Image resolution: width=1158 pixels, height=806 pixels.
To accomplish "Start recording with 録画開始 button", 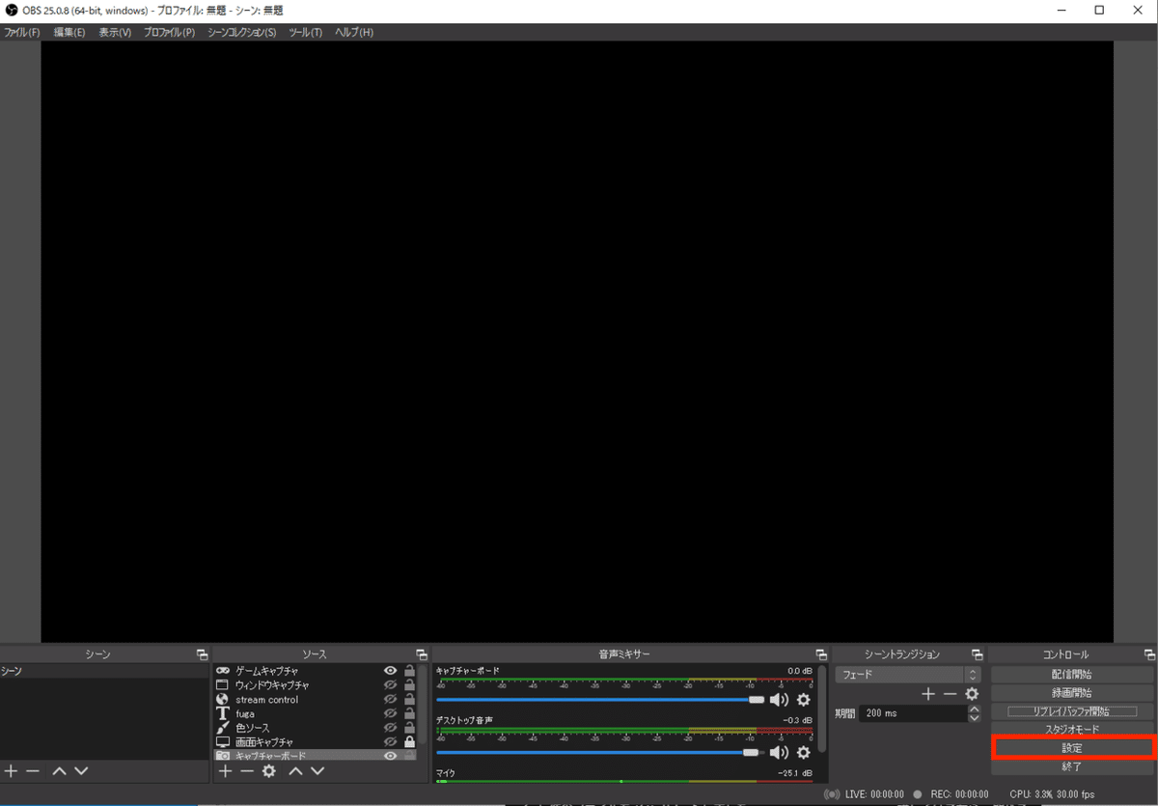I will pyautogui.click(x=1071, y=692).
